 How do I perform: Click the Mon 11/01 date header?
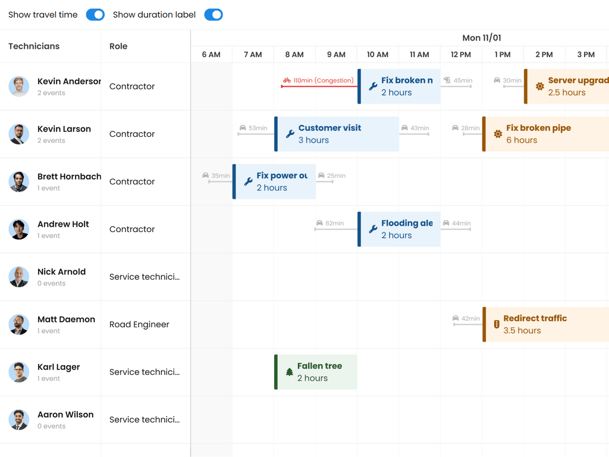tap(482, 38)
